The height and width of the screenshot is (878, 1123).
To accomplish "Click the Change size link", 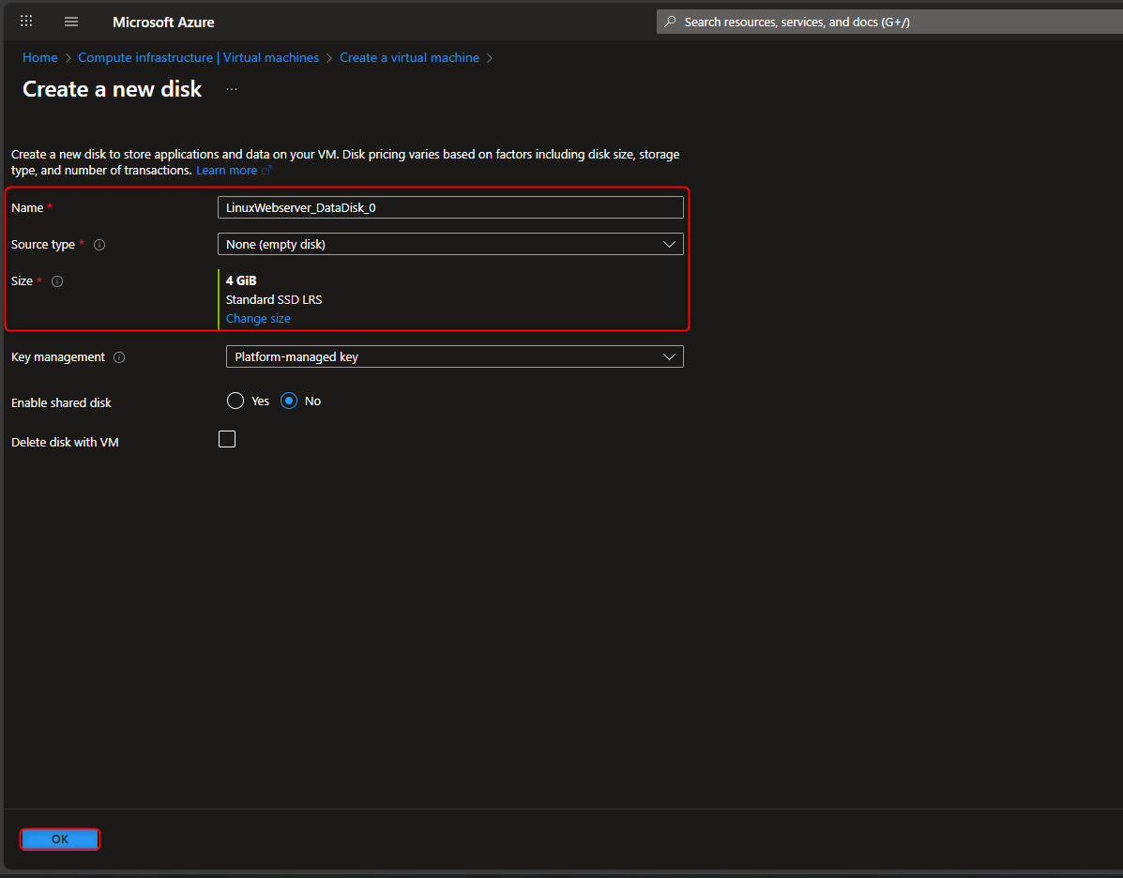I will coord(258,318).
